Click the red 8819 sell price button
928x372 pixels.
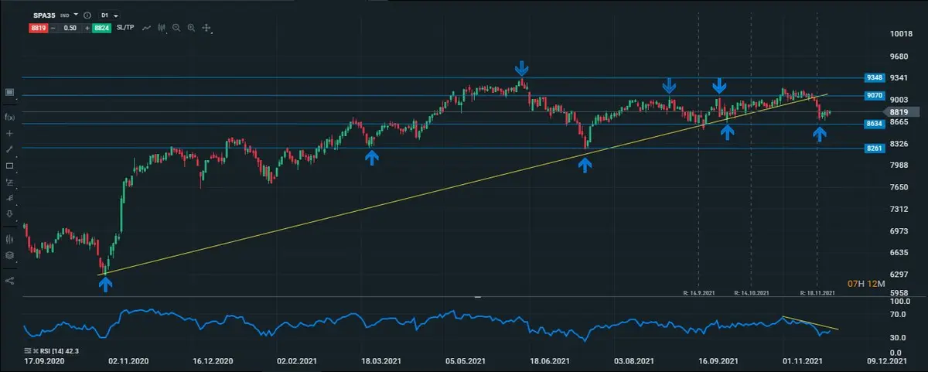coord(38,28)
